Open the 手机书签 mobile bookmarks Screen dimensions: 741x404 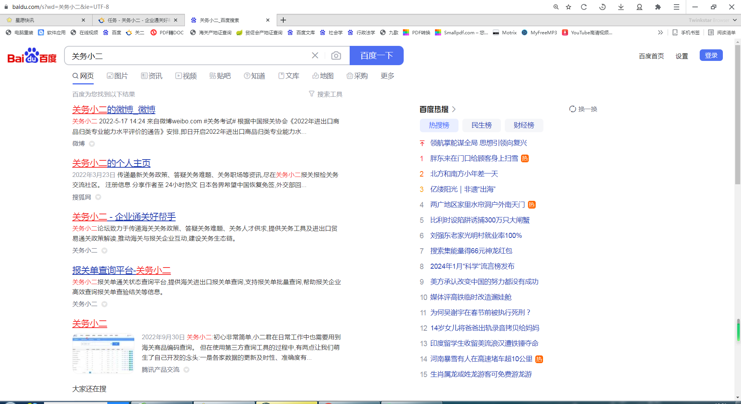pos(686,32)
